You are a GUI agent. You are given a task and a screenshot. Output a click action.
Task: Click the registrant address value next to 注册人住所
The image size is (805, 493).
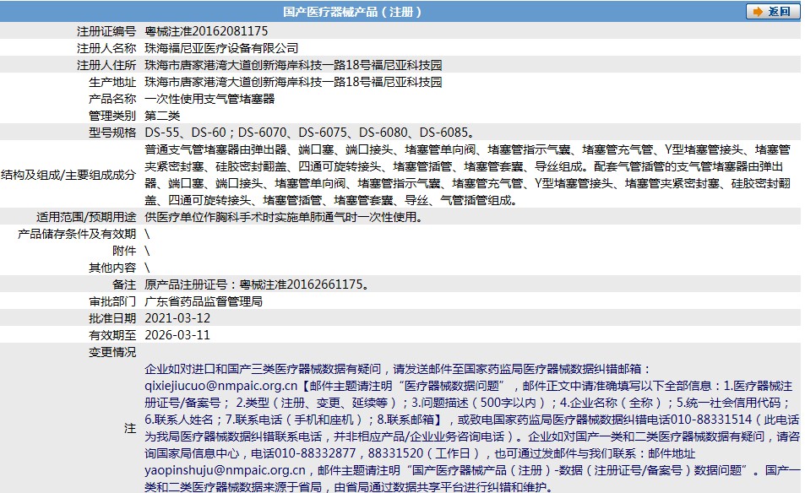(x=293, y=65)
